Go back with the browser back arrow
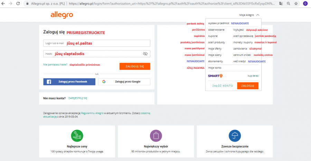Screen dimensions: 311x161 3,3
